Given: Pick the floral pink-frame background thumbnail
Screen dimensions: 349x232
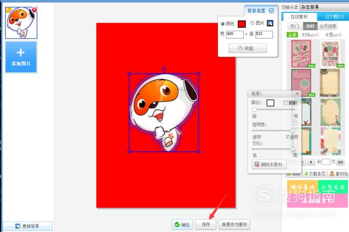Looking at the screenshot, I should click(x=330, y=141).
